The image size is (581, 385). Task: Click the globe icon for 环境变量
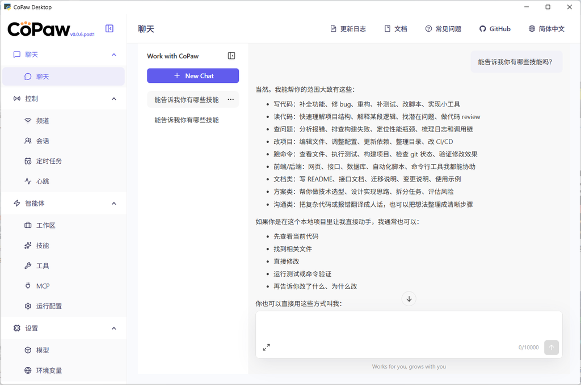pyautogui.click(x=28, y=370)
